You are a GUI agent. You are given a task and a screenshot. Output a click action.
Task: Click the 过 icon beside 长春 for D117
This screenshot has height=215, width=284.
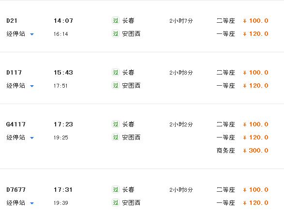(x=116, y=72)
